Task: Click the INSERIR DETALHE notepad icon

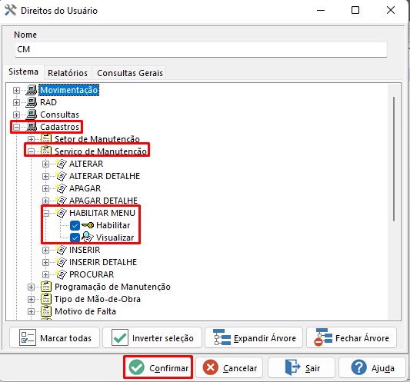Action: (x=62, y=262)
